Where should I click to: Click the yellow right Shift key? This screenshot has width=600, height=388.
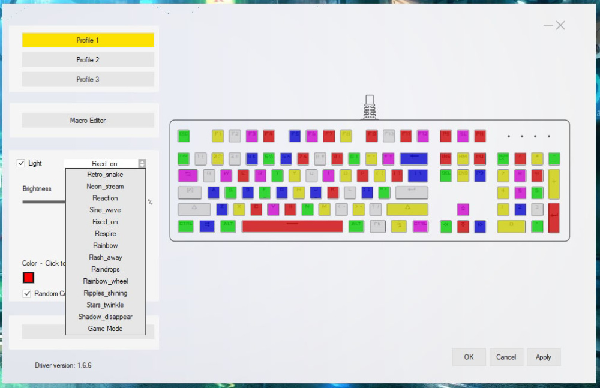407,210
